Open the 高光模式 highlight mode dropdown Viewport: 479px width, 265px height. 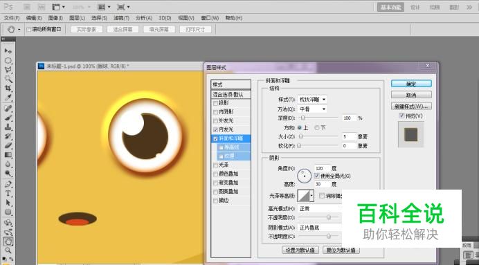tap(320, 208)
